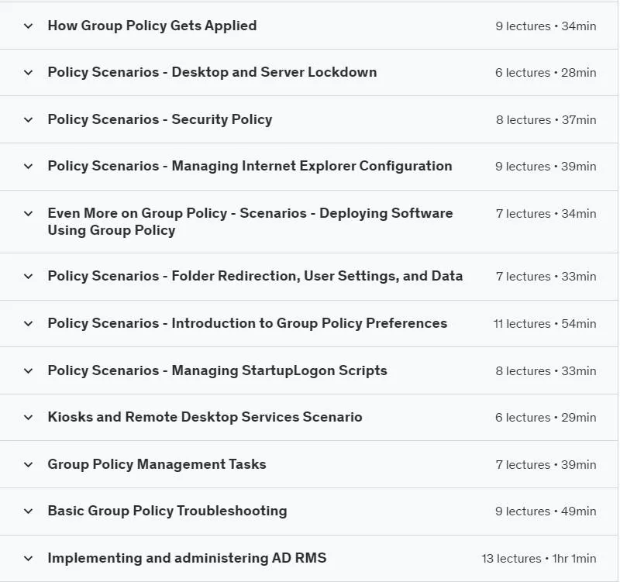Expand Basic Group Policy Troubleshooting chevron
This screenshot has width=620, height=582.
point(28,511)
